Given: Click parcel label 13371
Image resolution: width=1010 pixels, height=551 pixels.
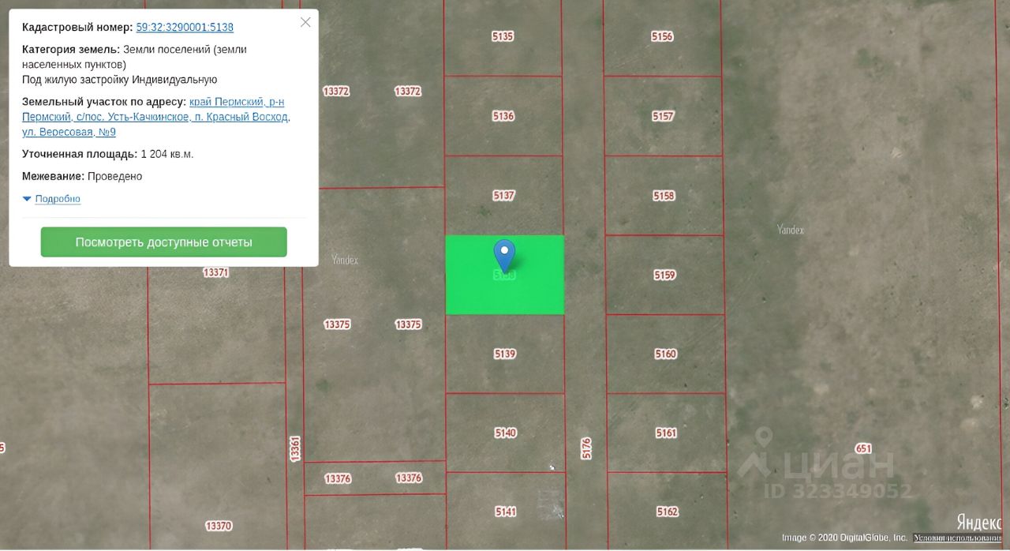Looking at the screenshot, I should (x=215, y=272).
